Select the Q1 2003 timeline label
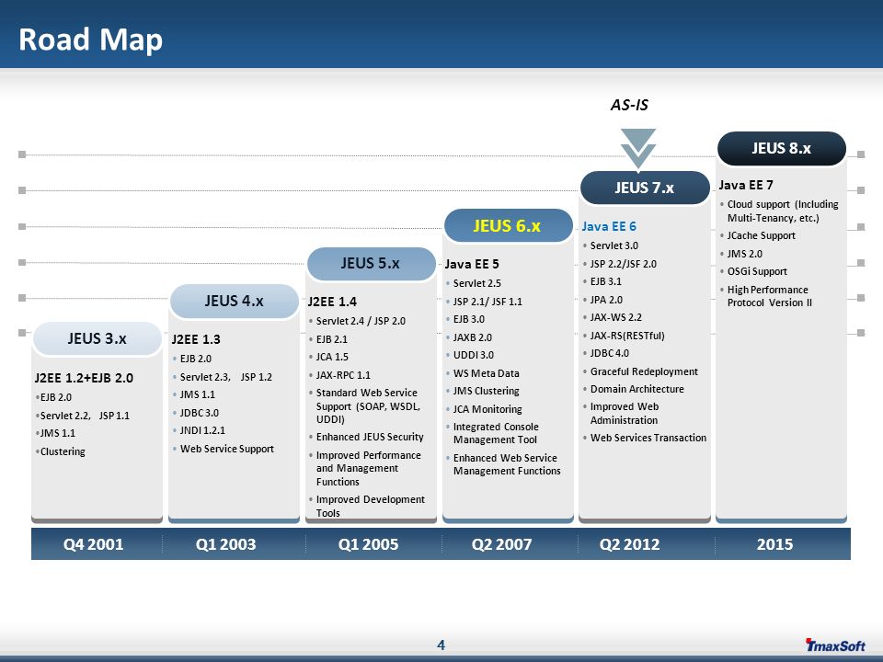 click(226, 543)
